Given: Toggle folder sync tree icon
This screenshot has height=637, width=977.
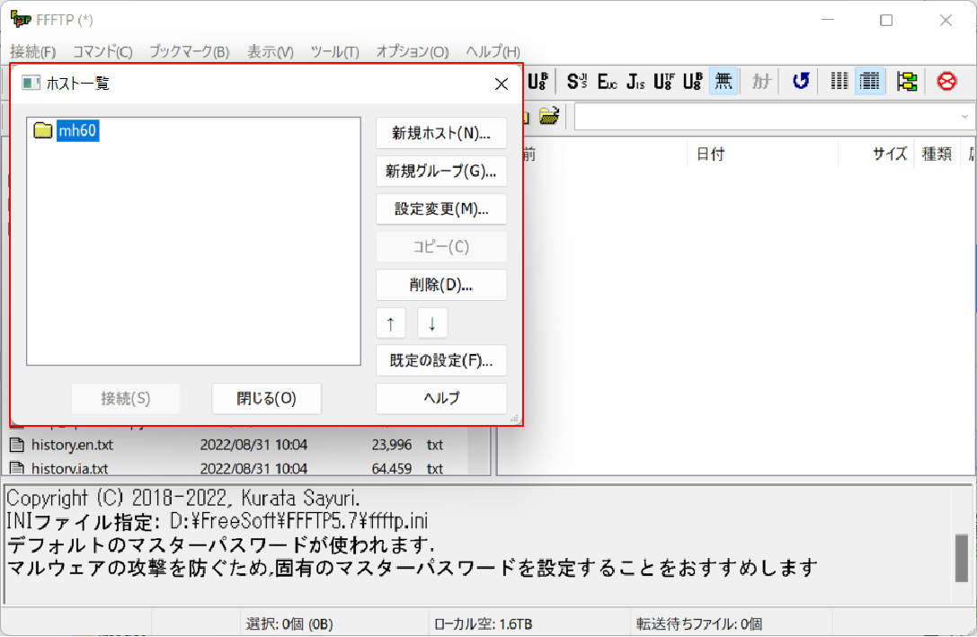Looking at the screenshot, I should point(907,81).
